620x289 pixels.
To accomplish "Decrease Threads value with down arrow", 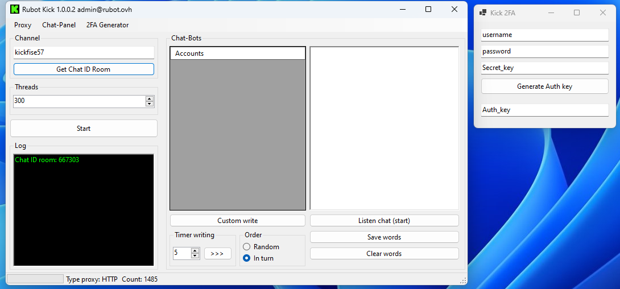I will (150, 104).
